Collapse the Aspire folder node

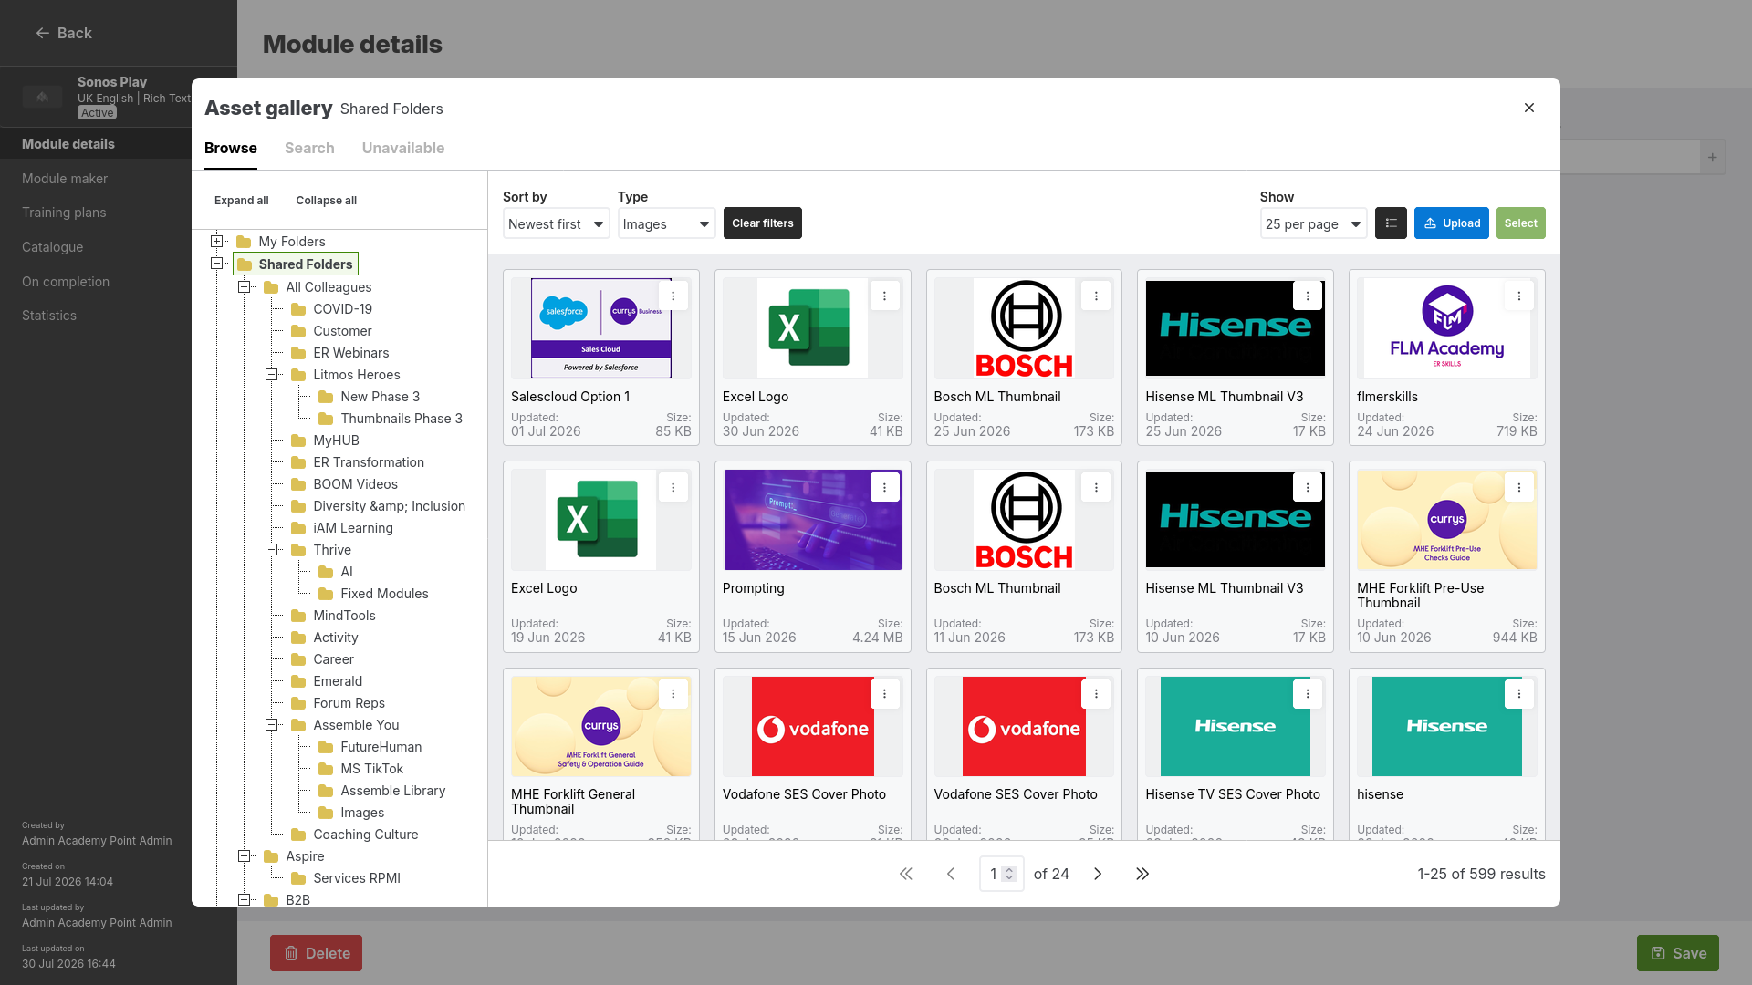(x=245, y=856)
